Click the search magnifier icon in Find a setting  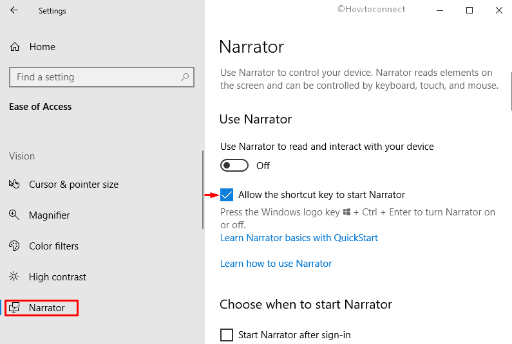tap(185, 77)
